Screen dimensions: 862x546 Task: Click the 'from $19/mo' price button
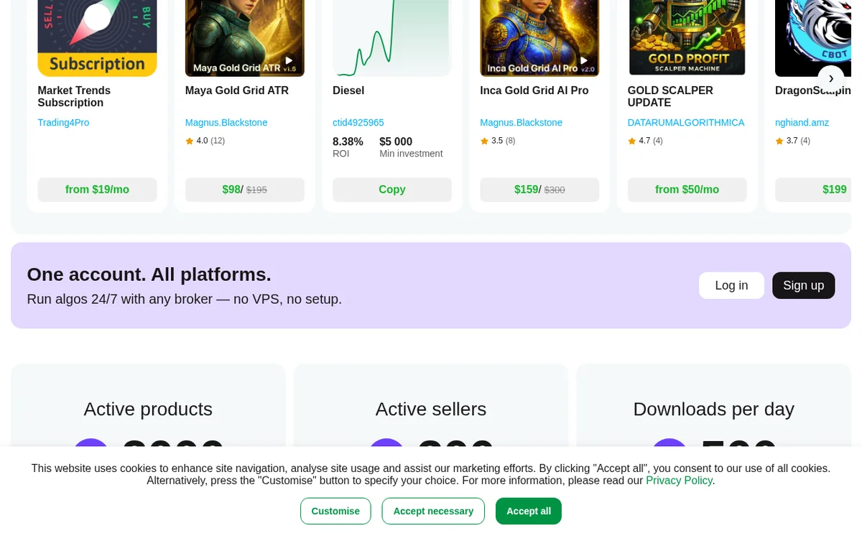(x=97, y=190)
